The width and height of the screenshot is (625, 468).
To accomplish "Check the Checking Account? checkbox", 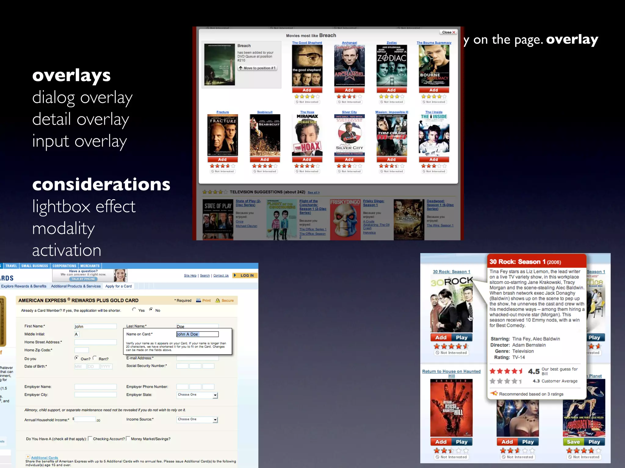I will tap(90, 439).
